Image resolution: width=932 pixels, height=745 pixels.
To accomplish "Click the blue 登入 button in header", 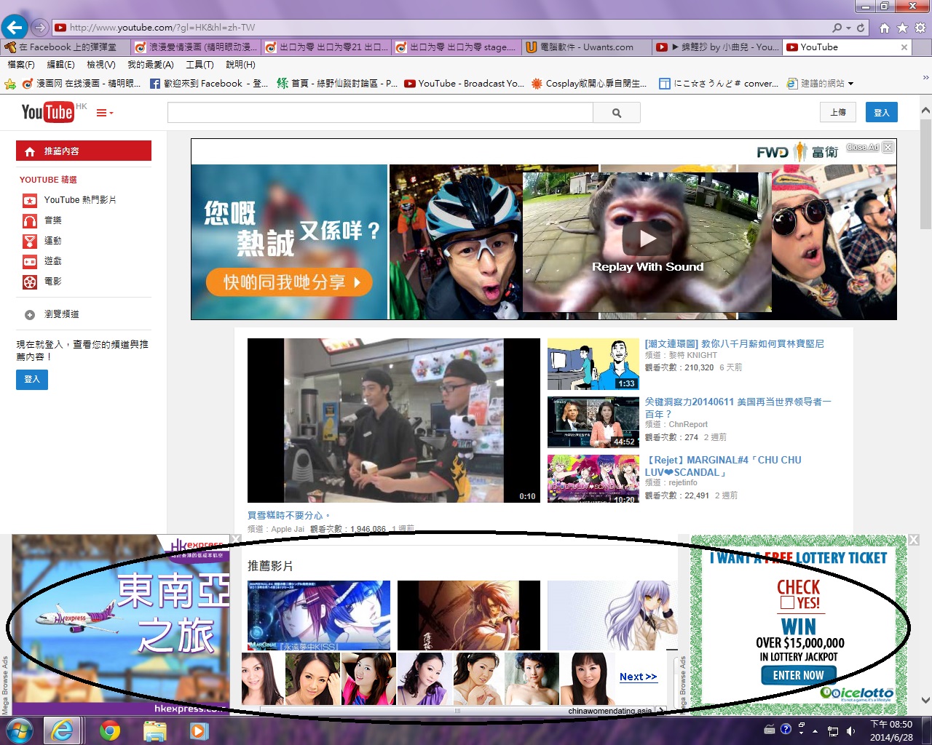I will coord(882,112).
